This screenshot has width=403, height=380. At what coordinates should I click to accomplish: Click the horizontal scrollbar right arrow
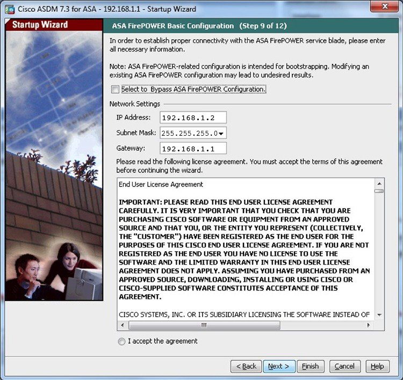369,325
